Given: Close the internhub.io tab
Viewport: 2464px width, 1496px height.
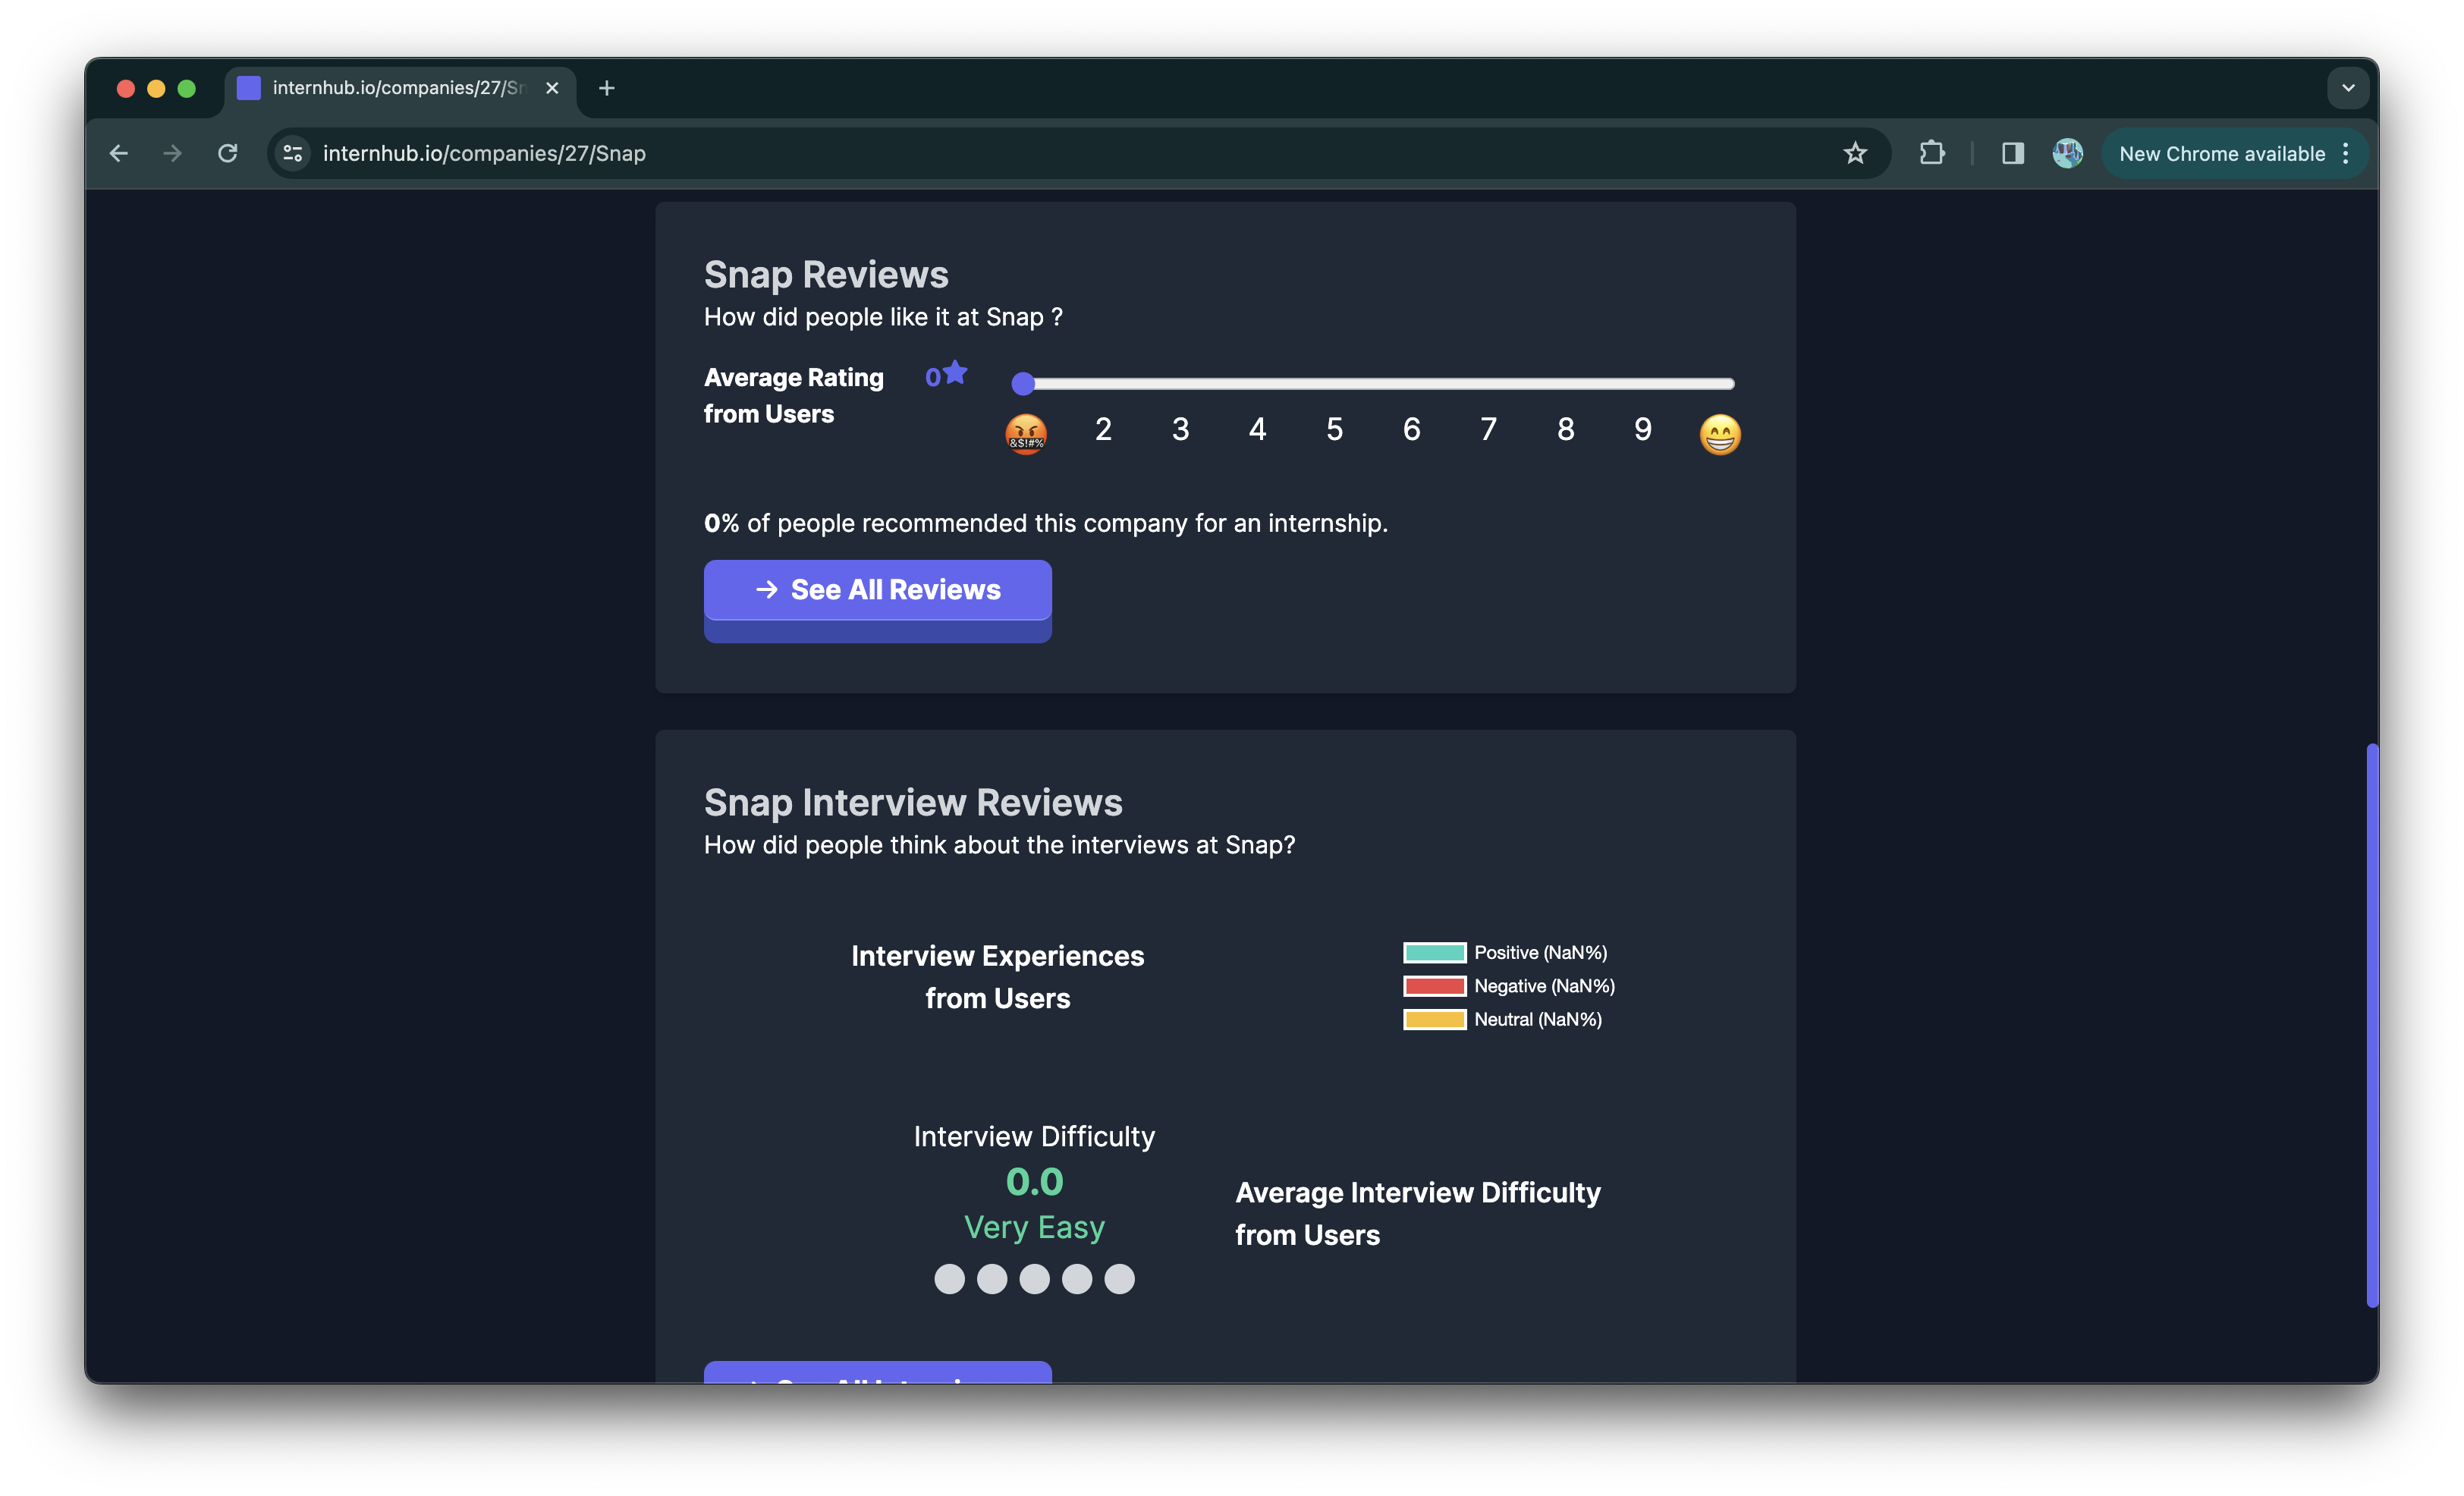Looking at the screenshot, I should click(x=552, y=88).
